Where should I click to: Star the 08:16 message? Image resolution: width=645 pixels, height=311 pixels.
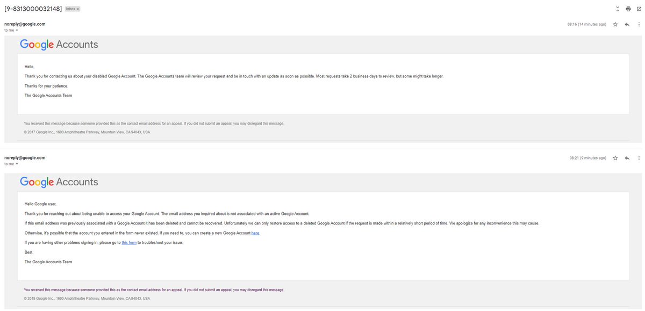click(x=615, y=24)
